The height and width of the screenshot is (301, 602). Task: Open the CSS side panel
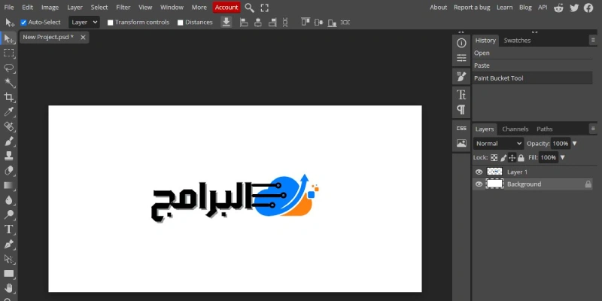[461, 128]
